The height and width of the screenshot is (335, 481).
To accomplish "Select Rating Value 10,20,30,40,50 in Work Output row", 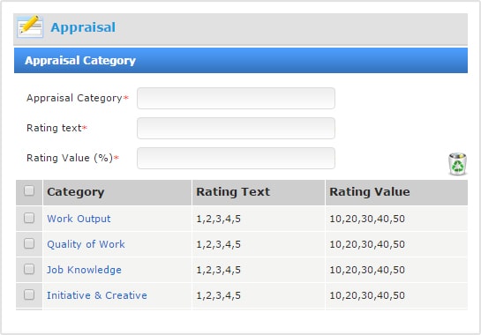I will pyautogui.click(x=367, y=219).
